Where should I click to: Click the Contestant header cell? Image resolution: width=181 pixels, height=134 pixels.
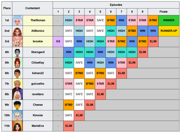pyautogui.click(x=33, y=8)
